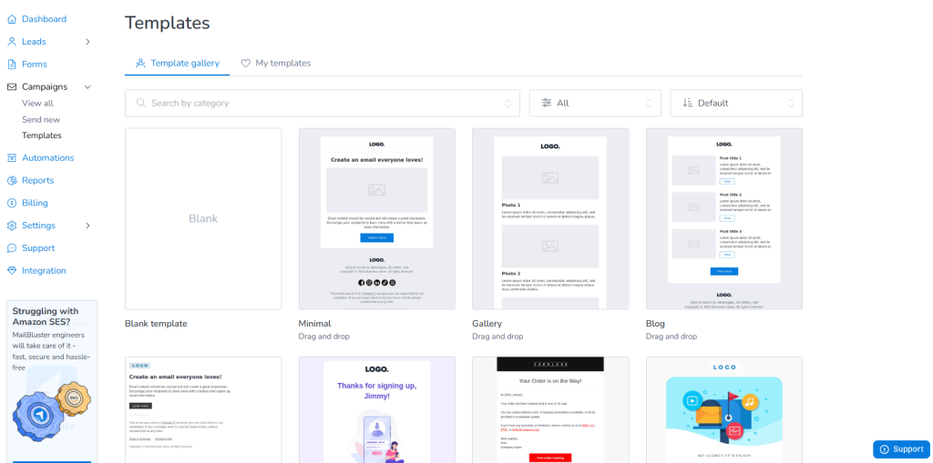The image size is (933, 463).
Task: Expand the Settings submenu chevron
Action: coord(87,226)
